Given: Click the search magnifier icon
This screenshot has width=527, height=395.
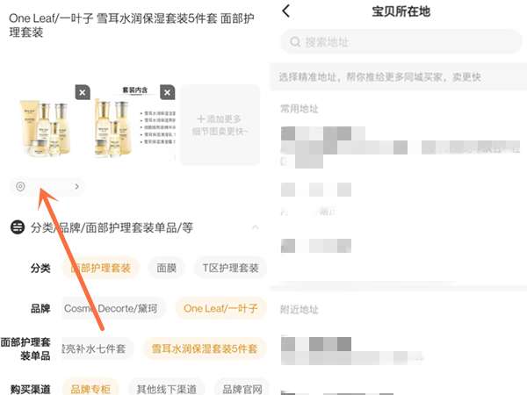Looking at the screenshot, I should tap(295, 42).
